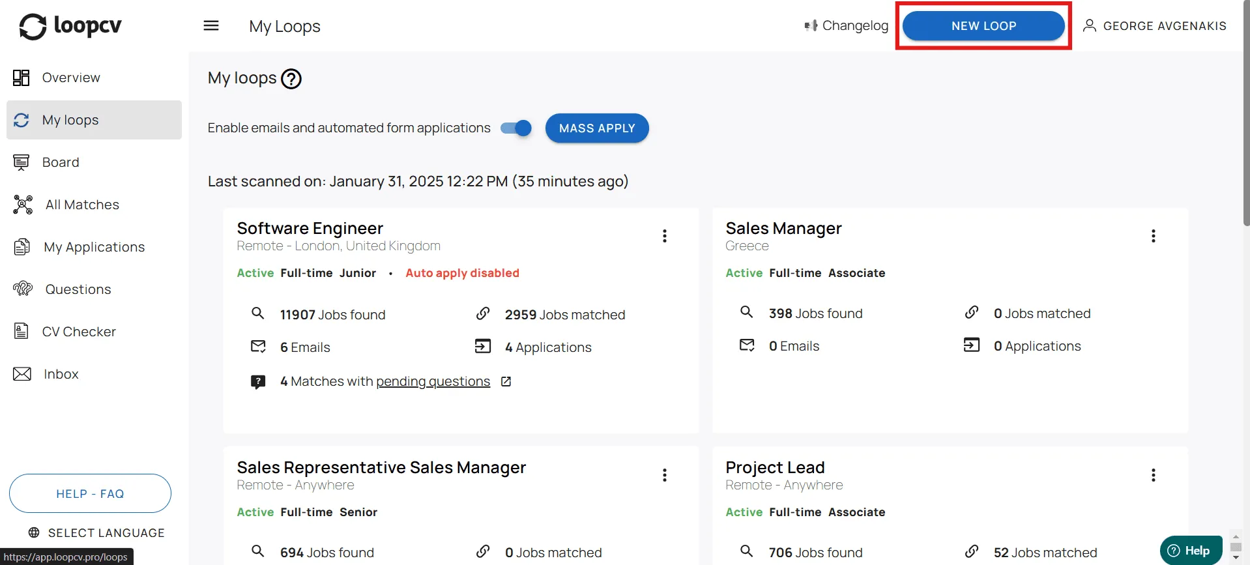The width and height of the screenshot is (1250, 565).
Task: Open Sales Representative Sales Manager loop title
Action: coord(381,467)
